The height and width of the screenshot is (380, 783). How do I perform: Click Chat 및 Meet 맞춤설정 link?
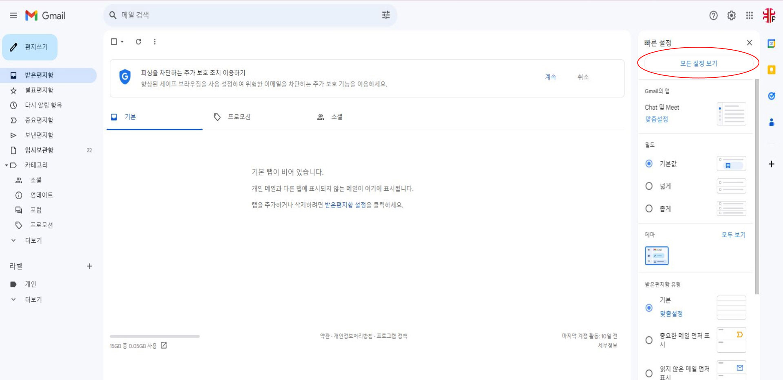pos(656,119)
